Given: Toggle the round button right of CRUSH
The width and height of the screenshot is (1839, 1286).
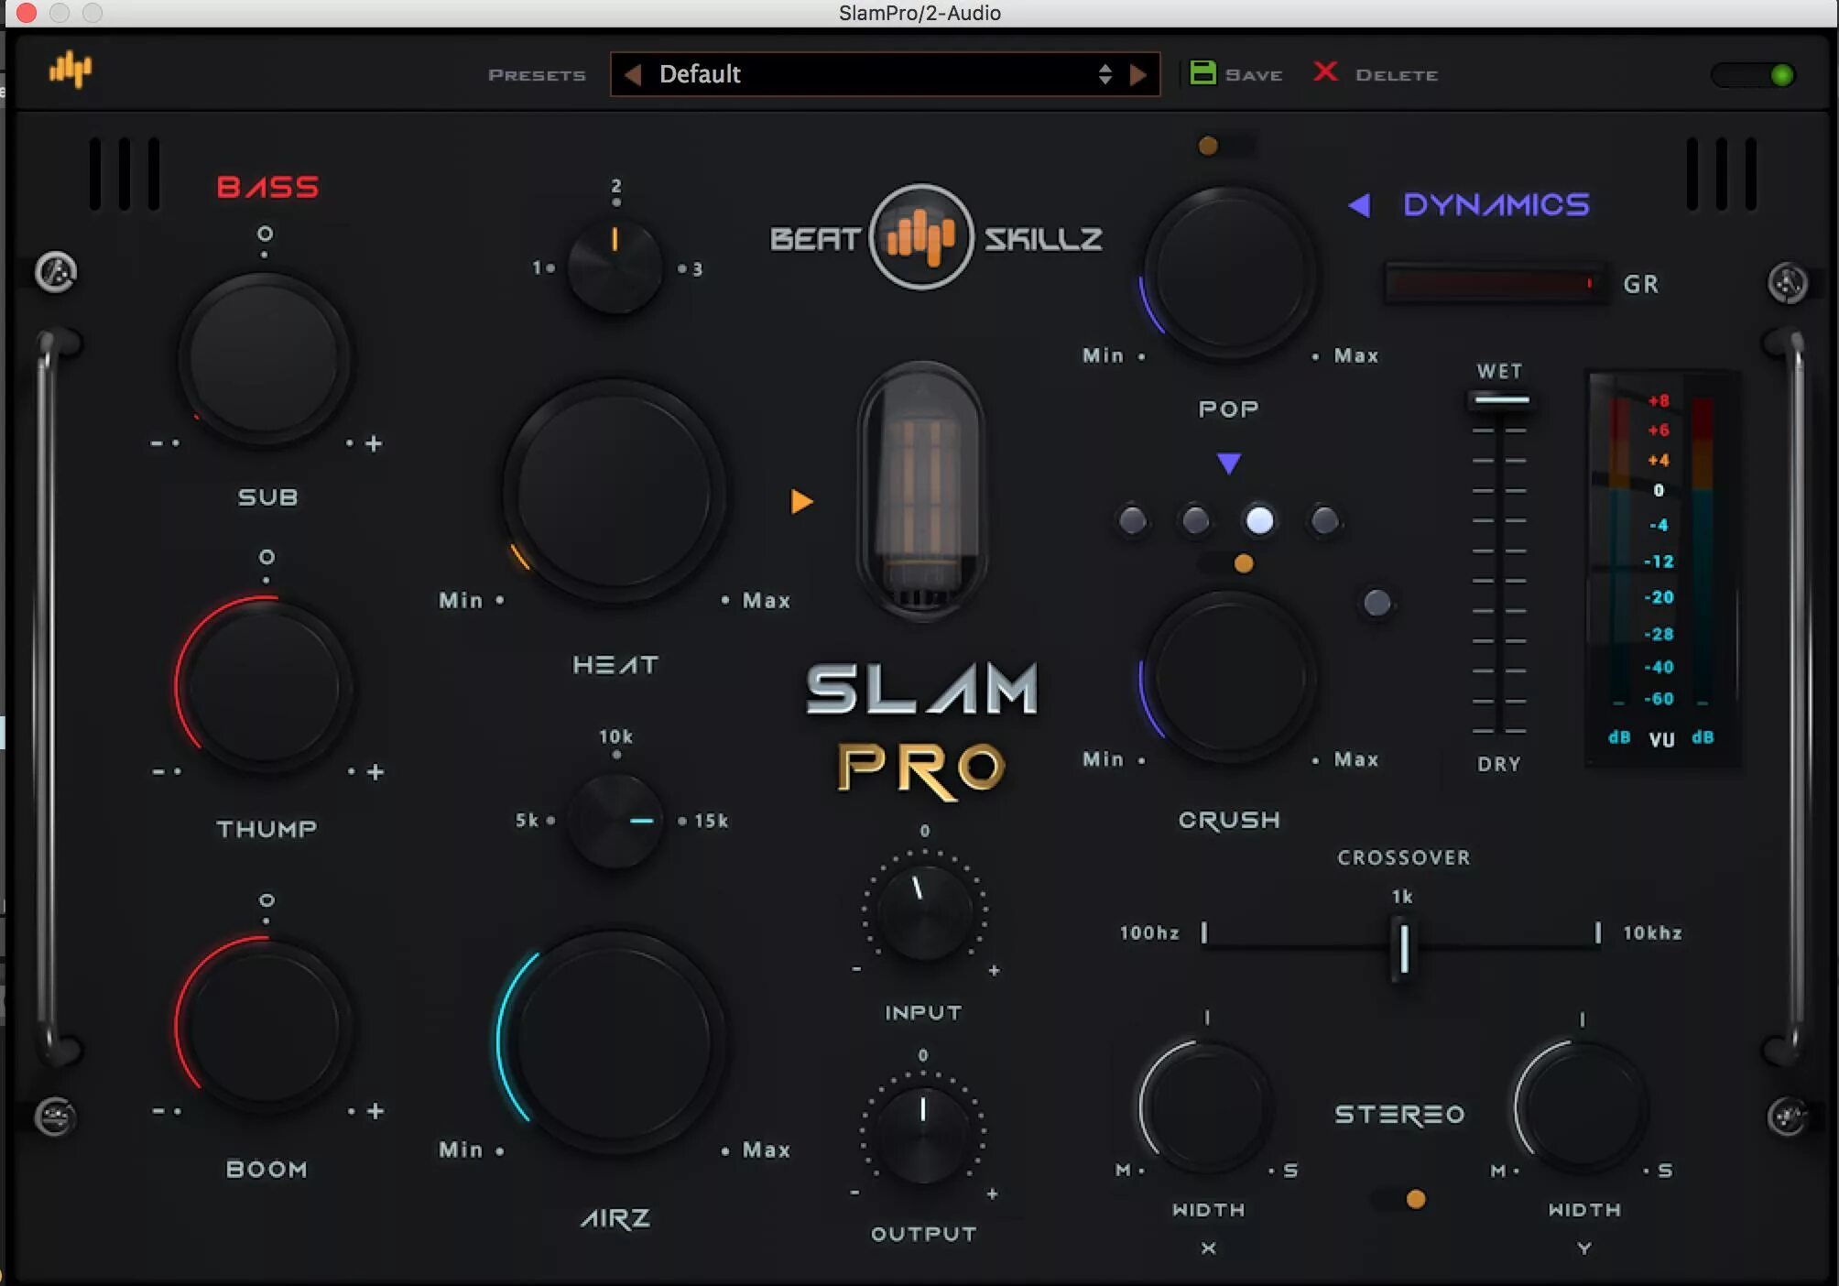Looking at the screenshot, I should (1377, 602).
